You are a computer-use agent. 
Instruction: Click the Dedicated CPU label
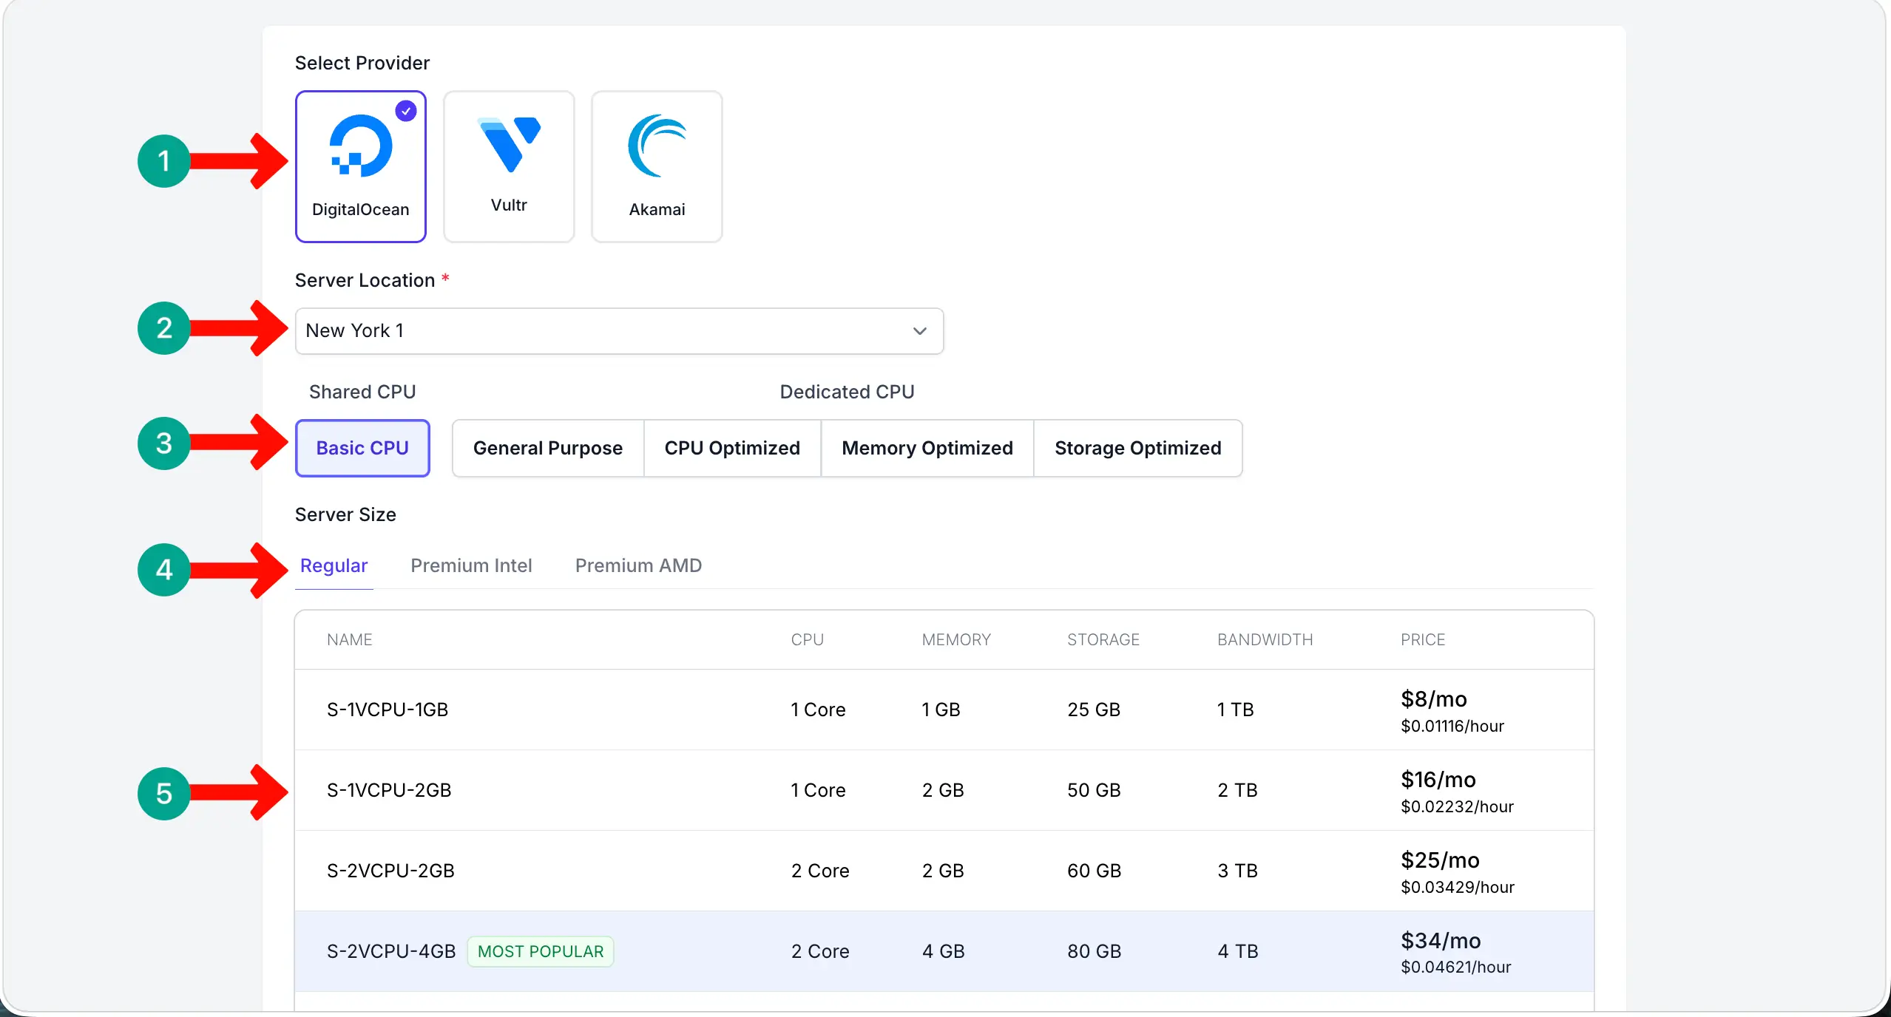(848, 392)
